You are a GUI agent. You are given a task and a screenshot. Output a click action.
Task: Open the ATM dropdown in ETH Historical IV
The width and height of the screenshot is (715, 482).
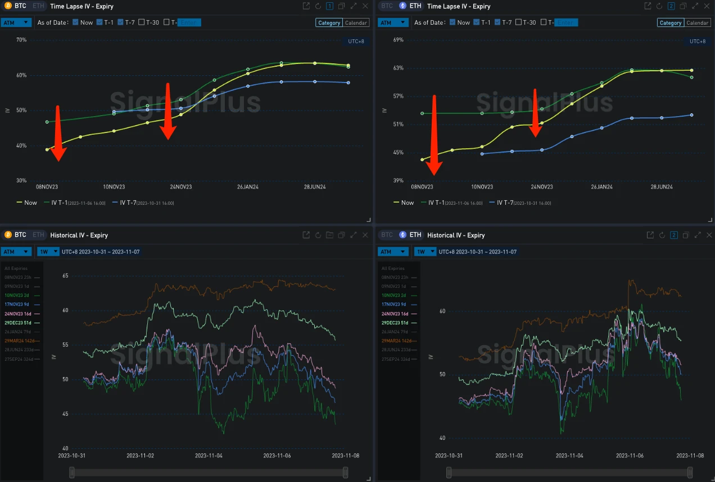click(x=393, y=251)
